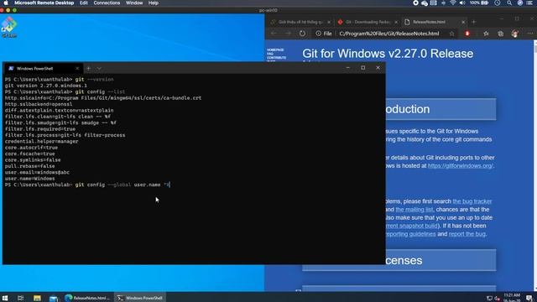Open the browser Settings and more menu
This screenshot has width=537, height=302.
click(x=530, y=34)
